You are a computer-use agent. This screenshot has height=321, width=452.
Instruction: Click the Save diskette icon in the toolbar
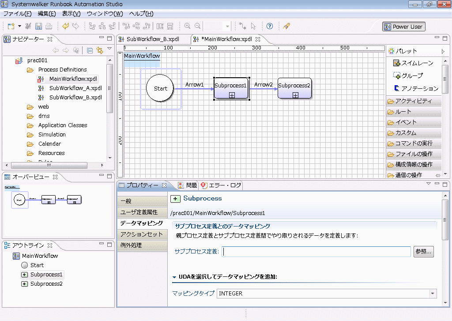click(39, 26)
